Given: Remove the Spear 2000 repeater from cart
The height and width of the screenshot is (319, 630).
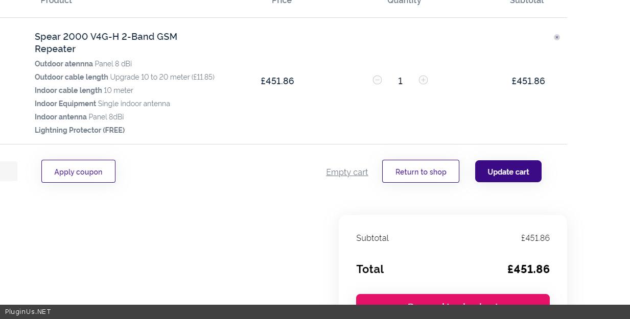Looking at the screenshot, I should tap(557, 37).
